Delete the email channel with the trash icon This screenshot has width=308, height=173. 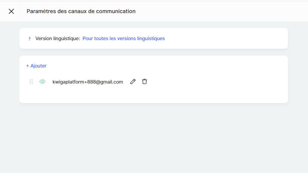[144, 81]
